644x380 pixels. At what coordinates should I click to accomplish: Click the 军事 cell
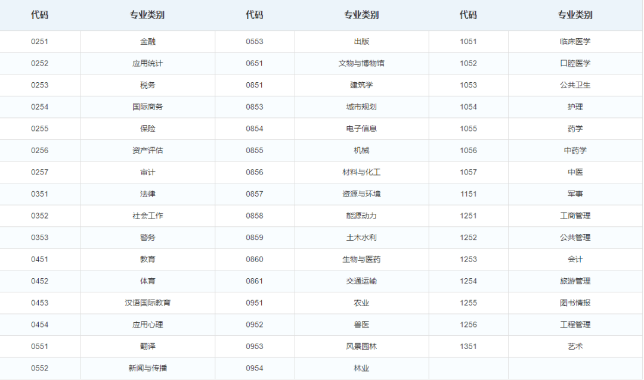pyautogui.click(x=575, y=194)
